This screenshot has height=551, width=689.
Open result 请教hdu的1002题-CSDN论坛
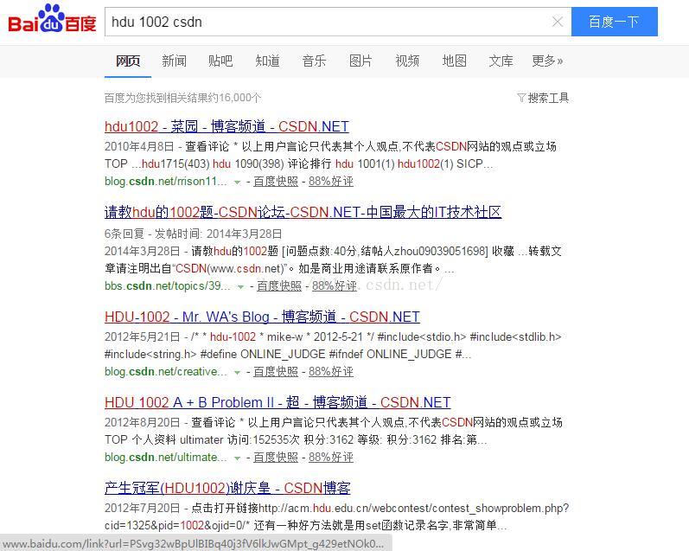[303, 212]
